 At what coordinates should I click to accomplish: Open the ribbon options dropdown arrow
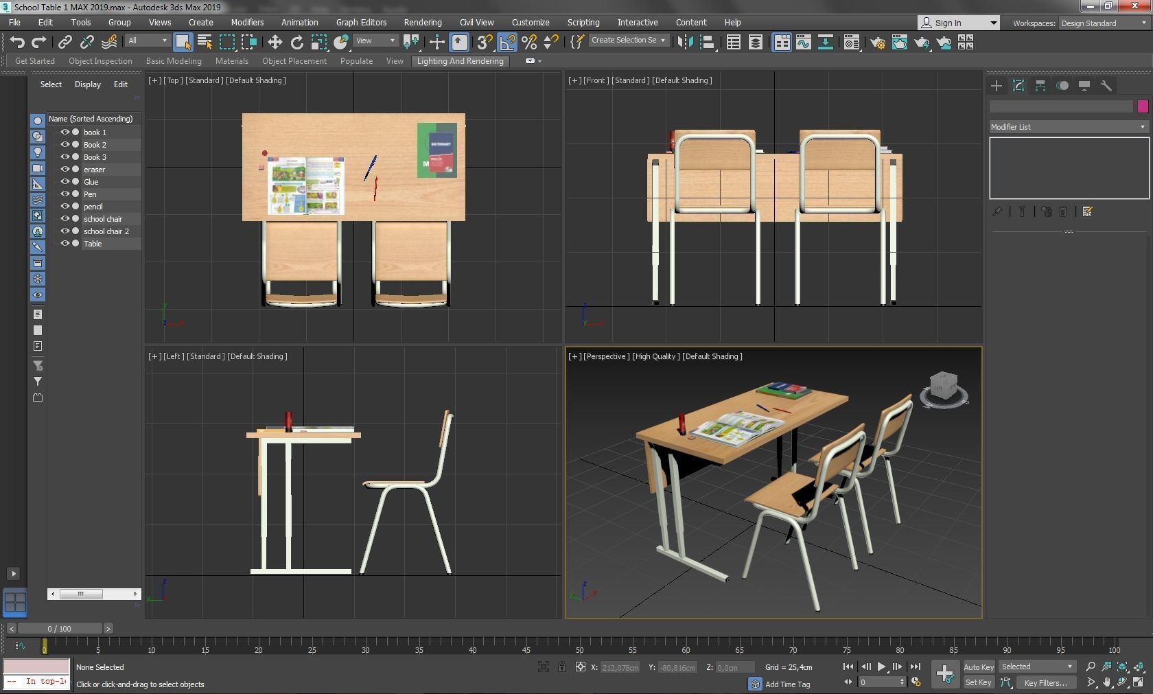pyautogui.click(x=539, y=61)
